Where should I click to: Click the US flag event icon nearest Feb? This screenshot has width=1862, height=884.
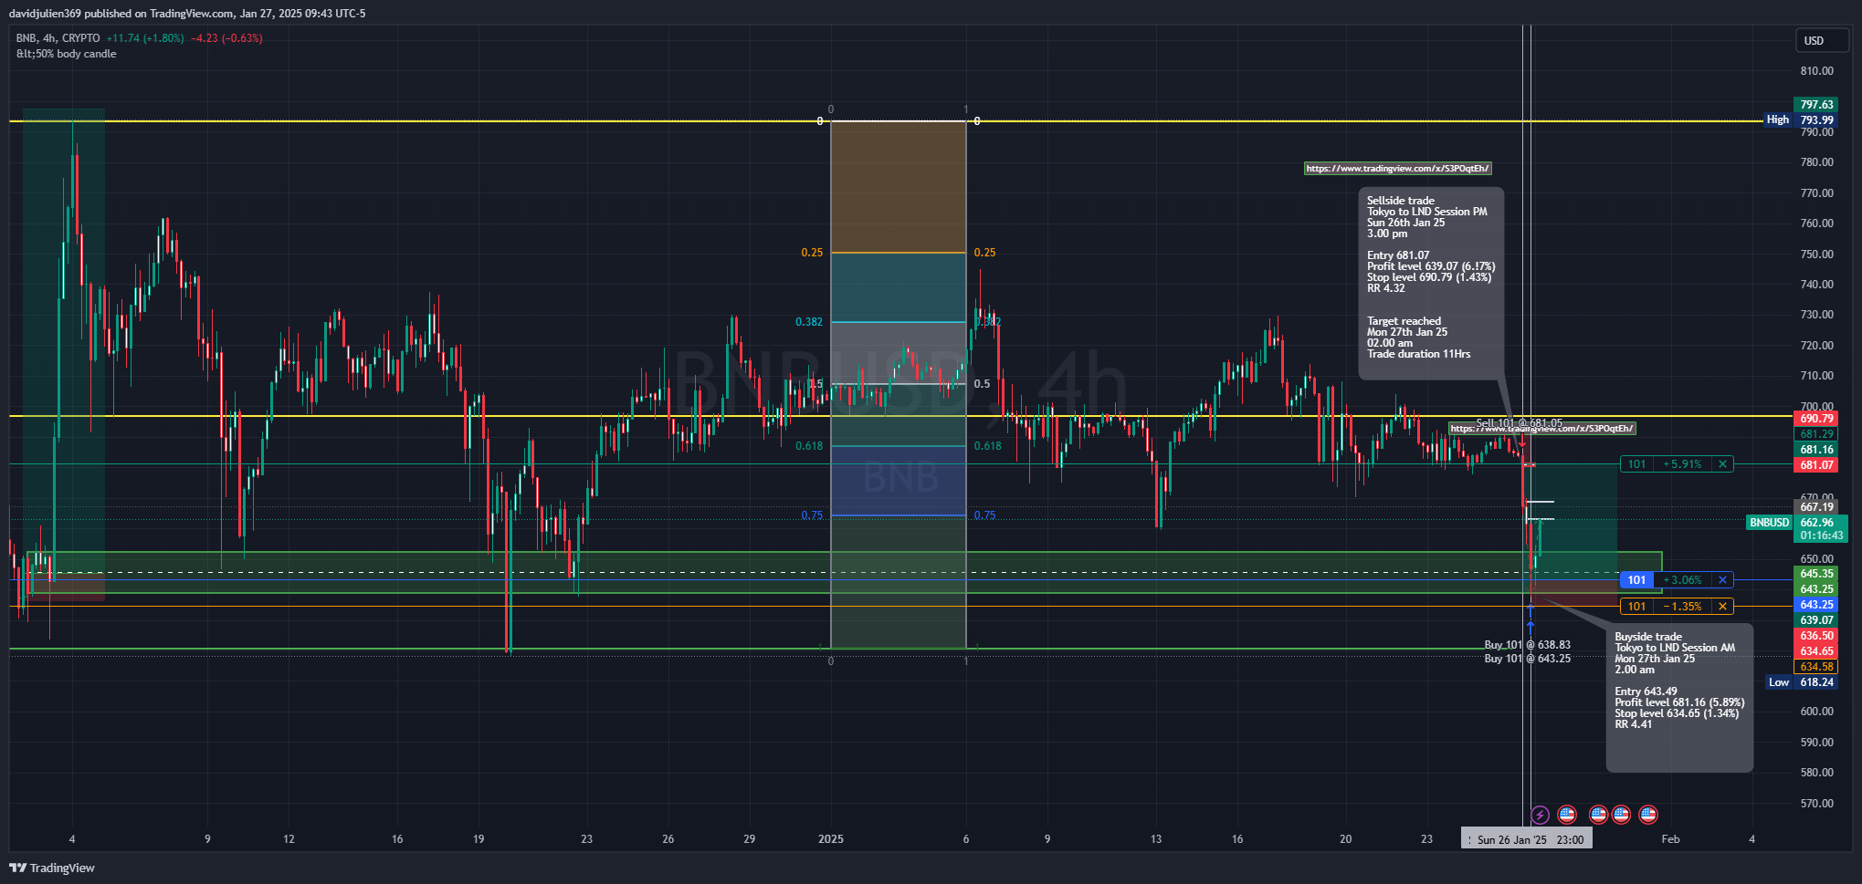[1648, 815]
